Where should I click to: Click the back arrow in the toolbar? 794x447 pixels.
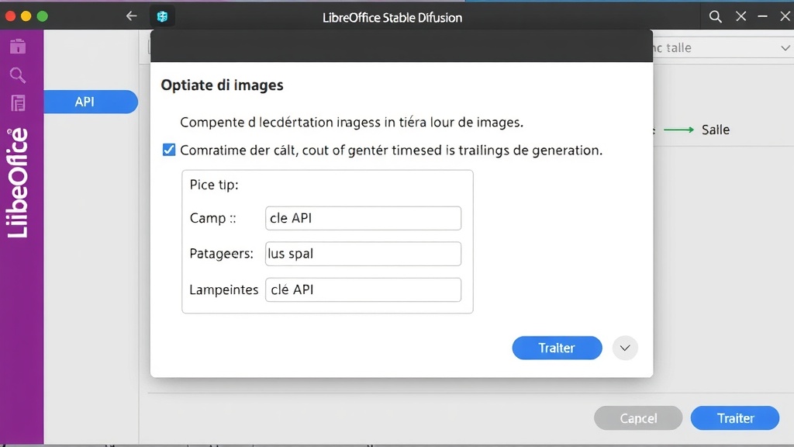[133, 16]
